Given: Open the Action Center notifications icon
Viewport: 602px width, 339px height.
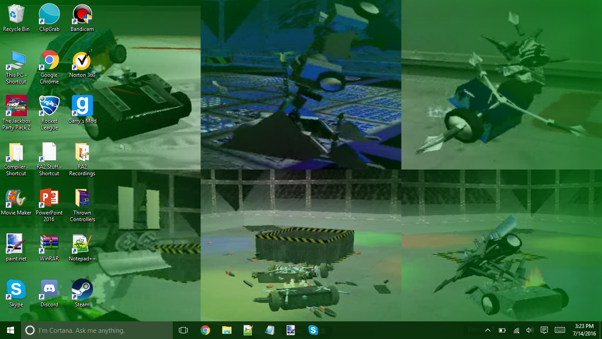Looking at the screenshot, I should tap(544, 330).
